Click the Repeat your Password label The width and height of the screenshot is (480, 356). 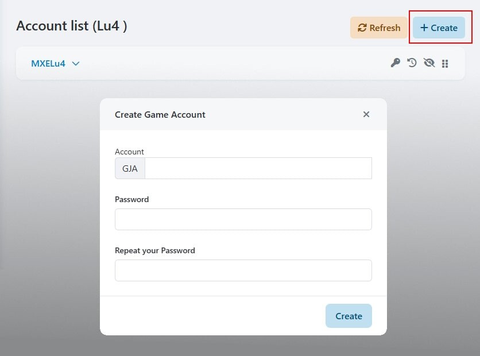(155, 250)
